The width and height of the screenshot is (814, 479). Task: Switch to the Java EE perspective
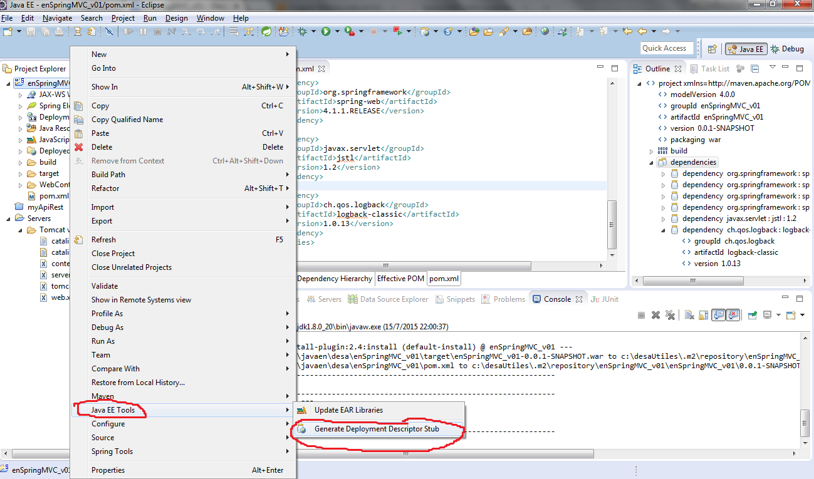746,49
